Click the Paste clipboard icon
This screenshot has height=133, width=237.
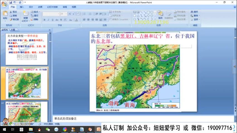pos(5,14)
